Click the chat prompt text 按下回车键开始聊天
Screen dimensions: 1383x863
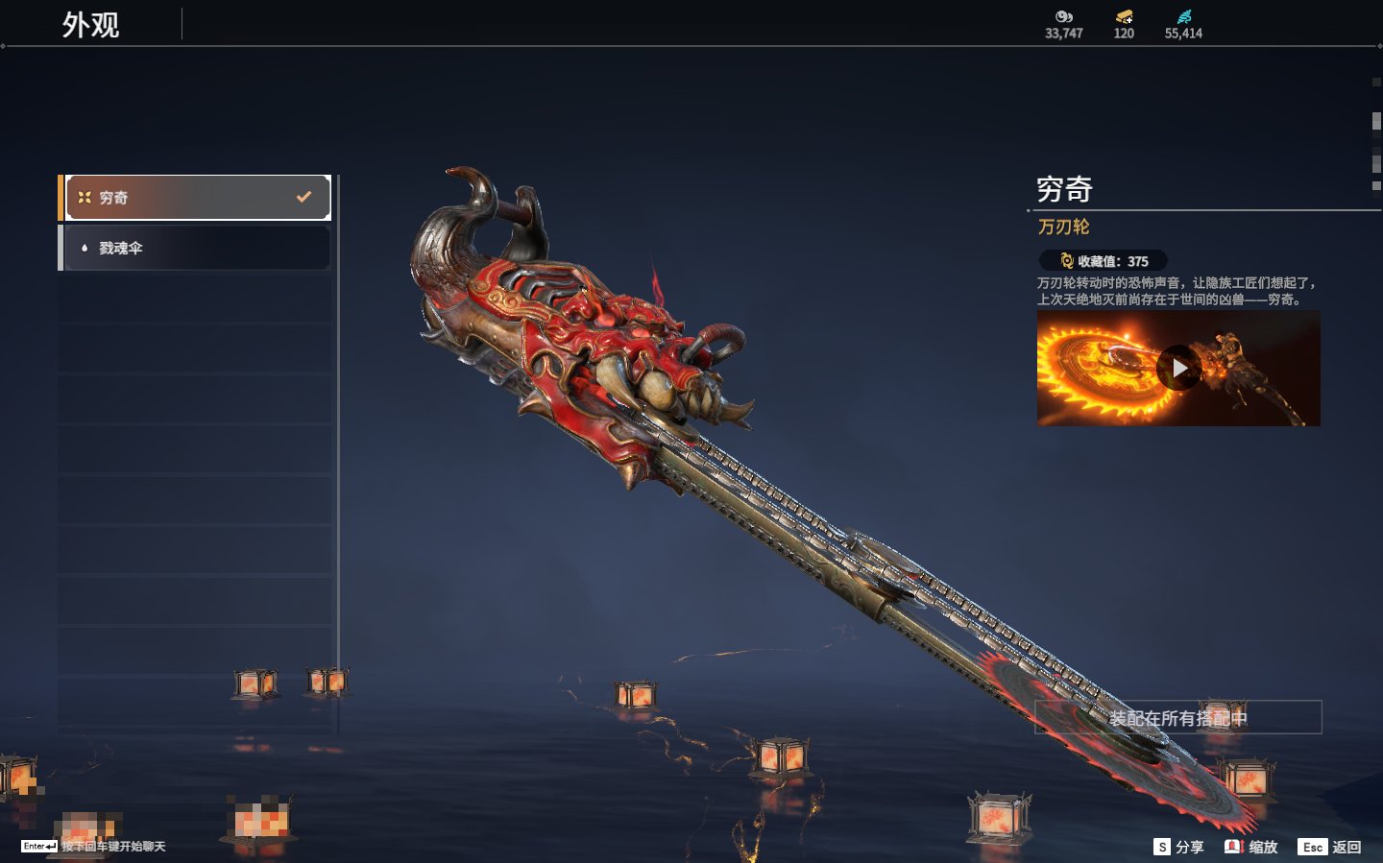coord(114,846)
